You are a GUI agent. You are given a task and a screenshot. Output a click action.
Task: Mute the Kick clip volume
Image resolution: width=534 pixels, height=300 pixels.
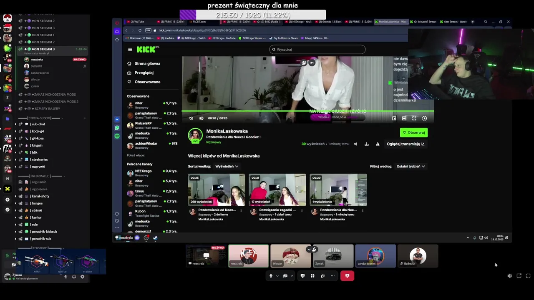pos(201,118)
